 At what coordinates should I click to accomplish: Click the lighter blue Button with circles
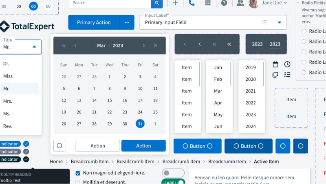(198, 146)
